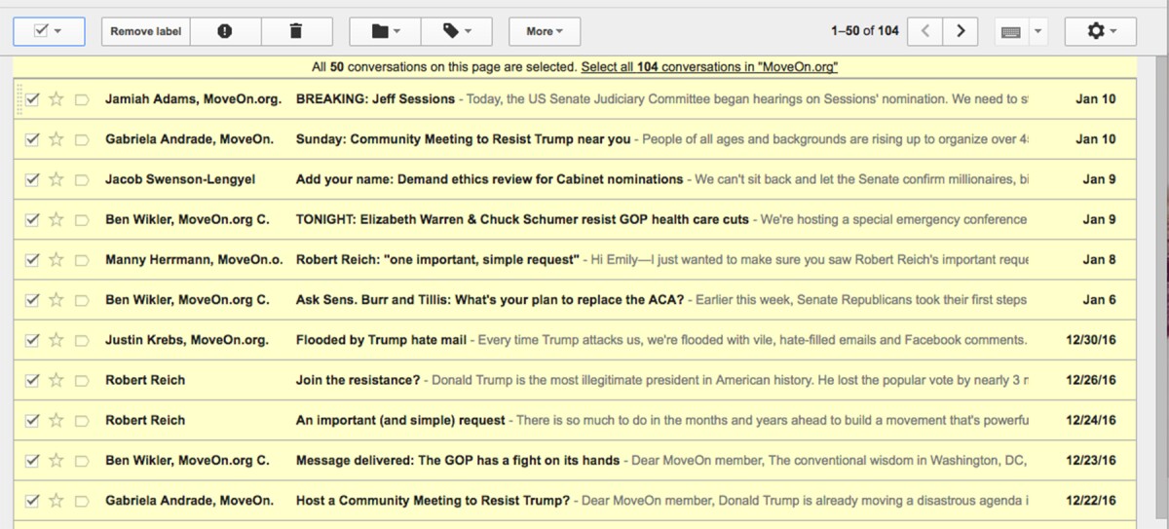Viewport: 1169px width, 529px height.
Task: Click the Jan 8 date on Manny Herrmann email
Action: tap(1099, 259)
